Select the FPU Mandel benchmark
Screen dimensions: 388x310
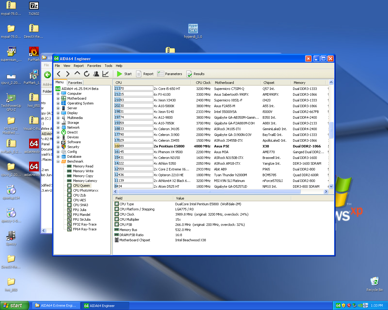(x=82, y=215)
